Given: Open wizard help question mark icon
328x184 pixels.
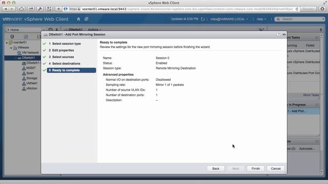Looking at the screenshot, I should click(x=279, y=34).
